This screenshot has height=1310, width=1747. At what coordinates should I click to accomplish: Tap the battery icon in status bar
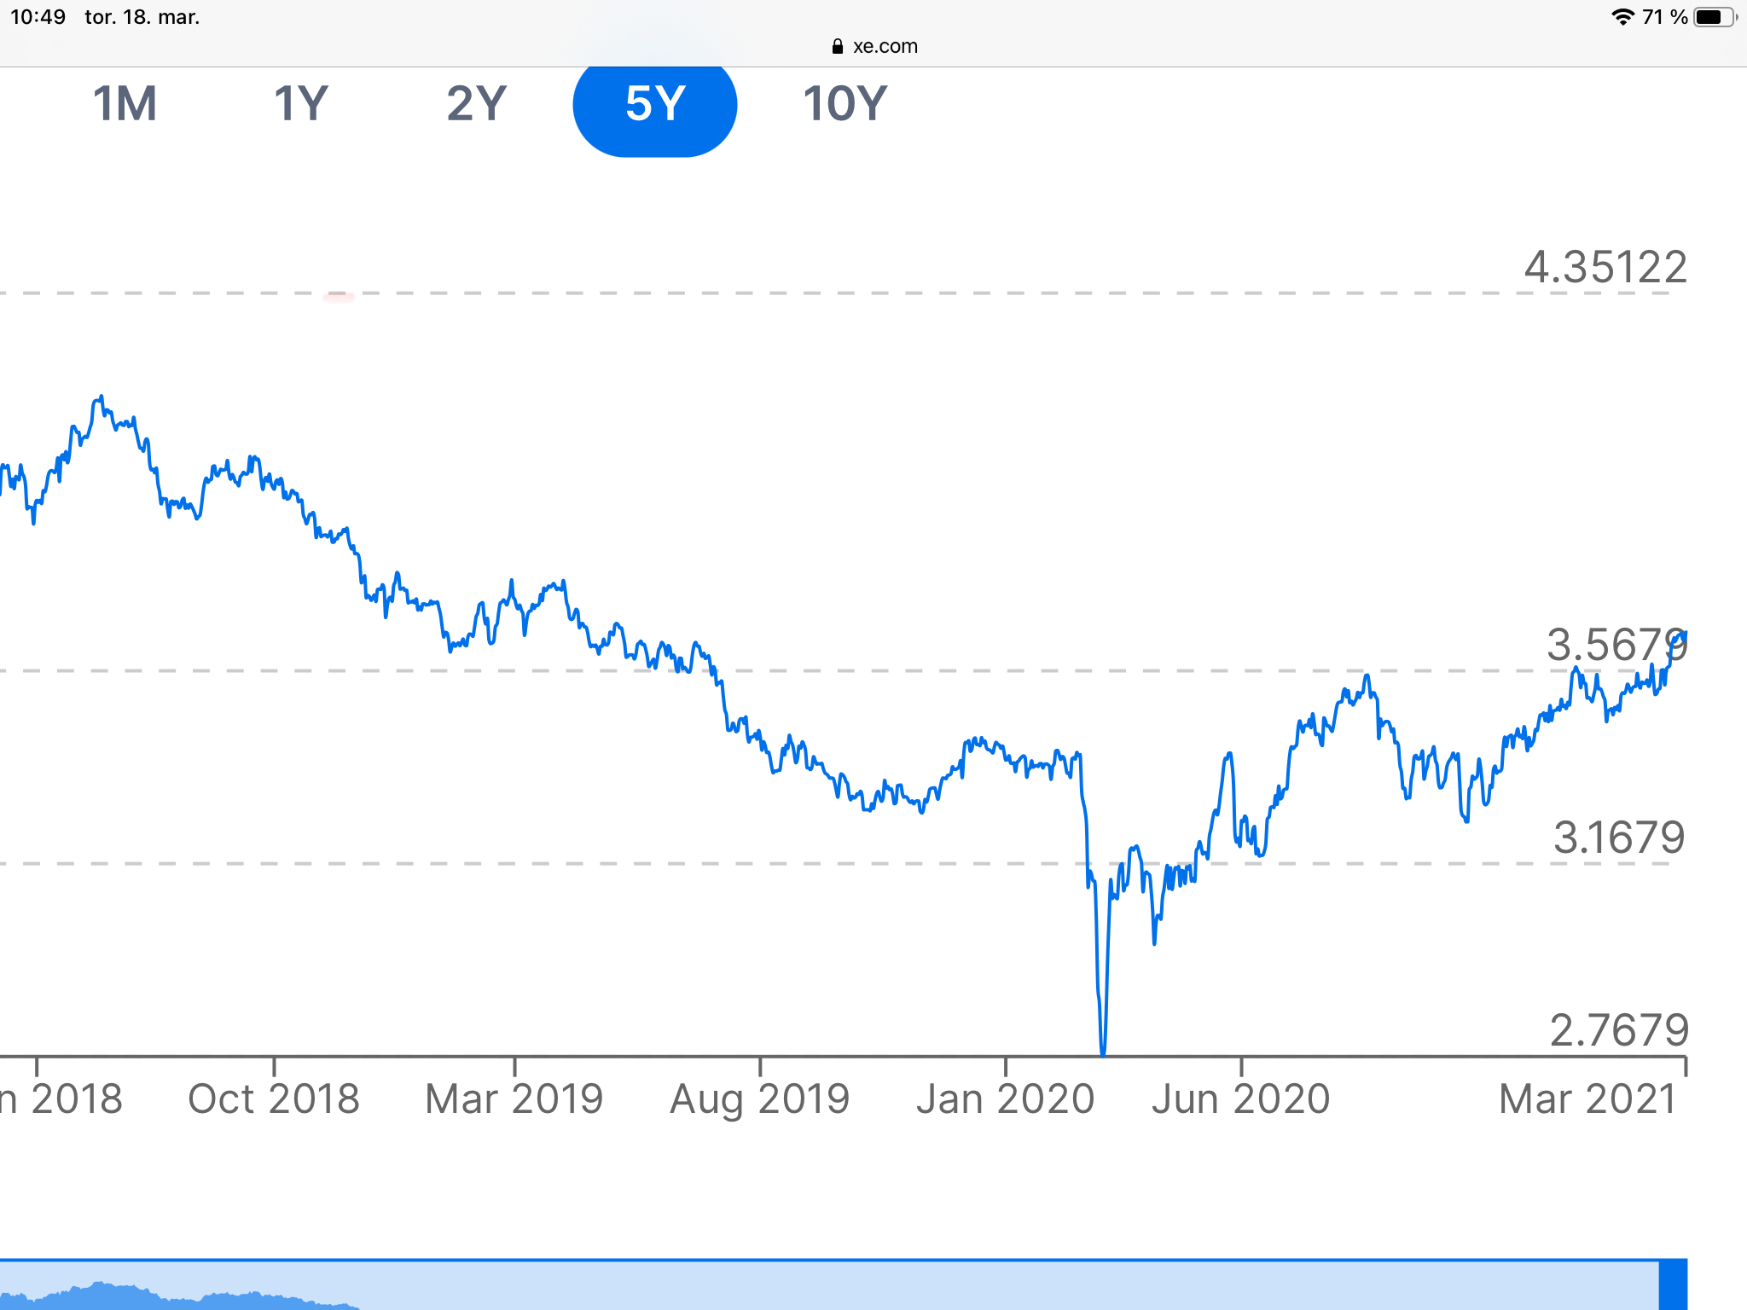[x=1713, y=17]
